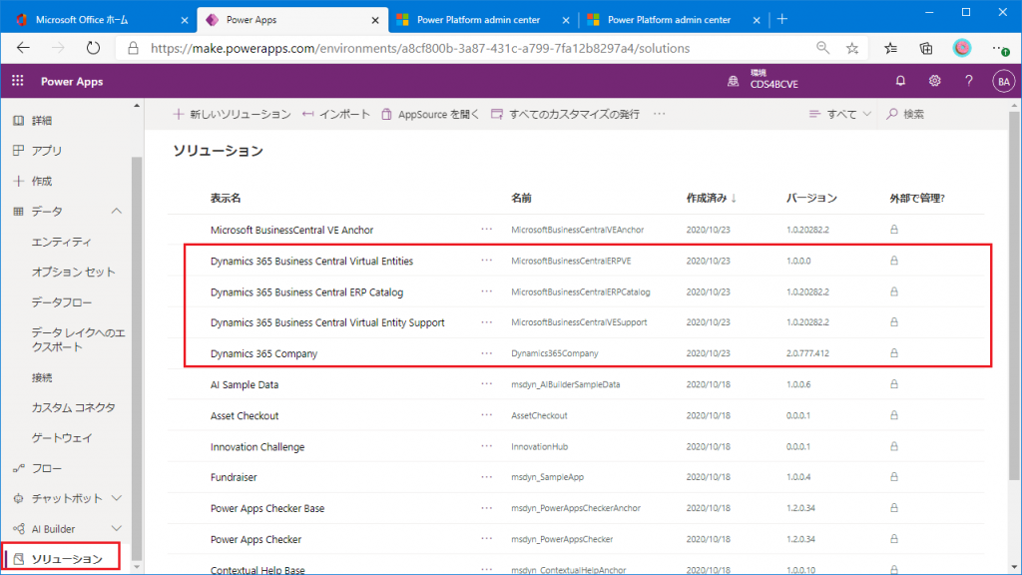Open a new browser tab
This screenshot has height=575, width=1022.
pos(782,20)
